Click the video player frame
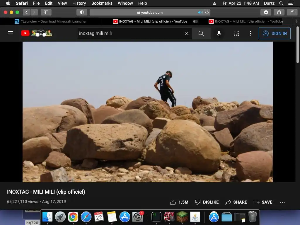The width and height of the screenshot is (300, 225). (x=148, y=112)
